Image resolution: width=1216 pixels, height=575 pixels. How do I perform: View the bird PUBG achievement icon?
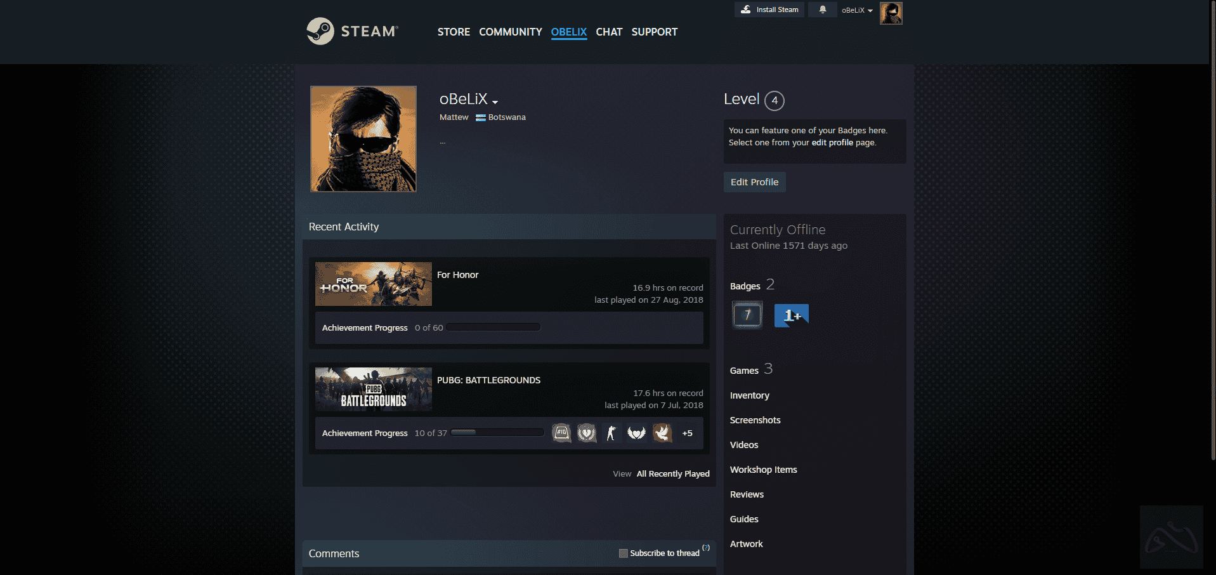pyautogui.click(x=662, y=433)
